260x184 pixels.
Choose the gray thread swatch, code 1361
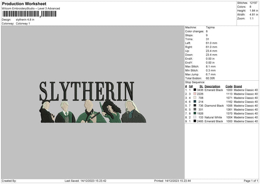click(x=195, y=109)
